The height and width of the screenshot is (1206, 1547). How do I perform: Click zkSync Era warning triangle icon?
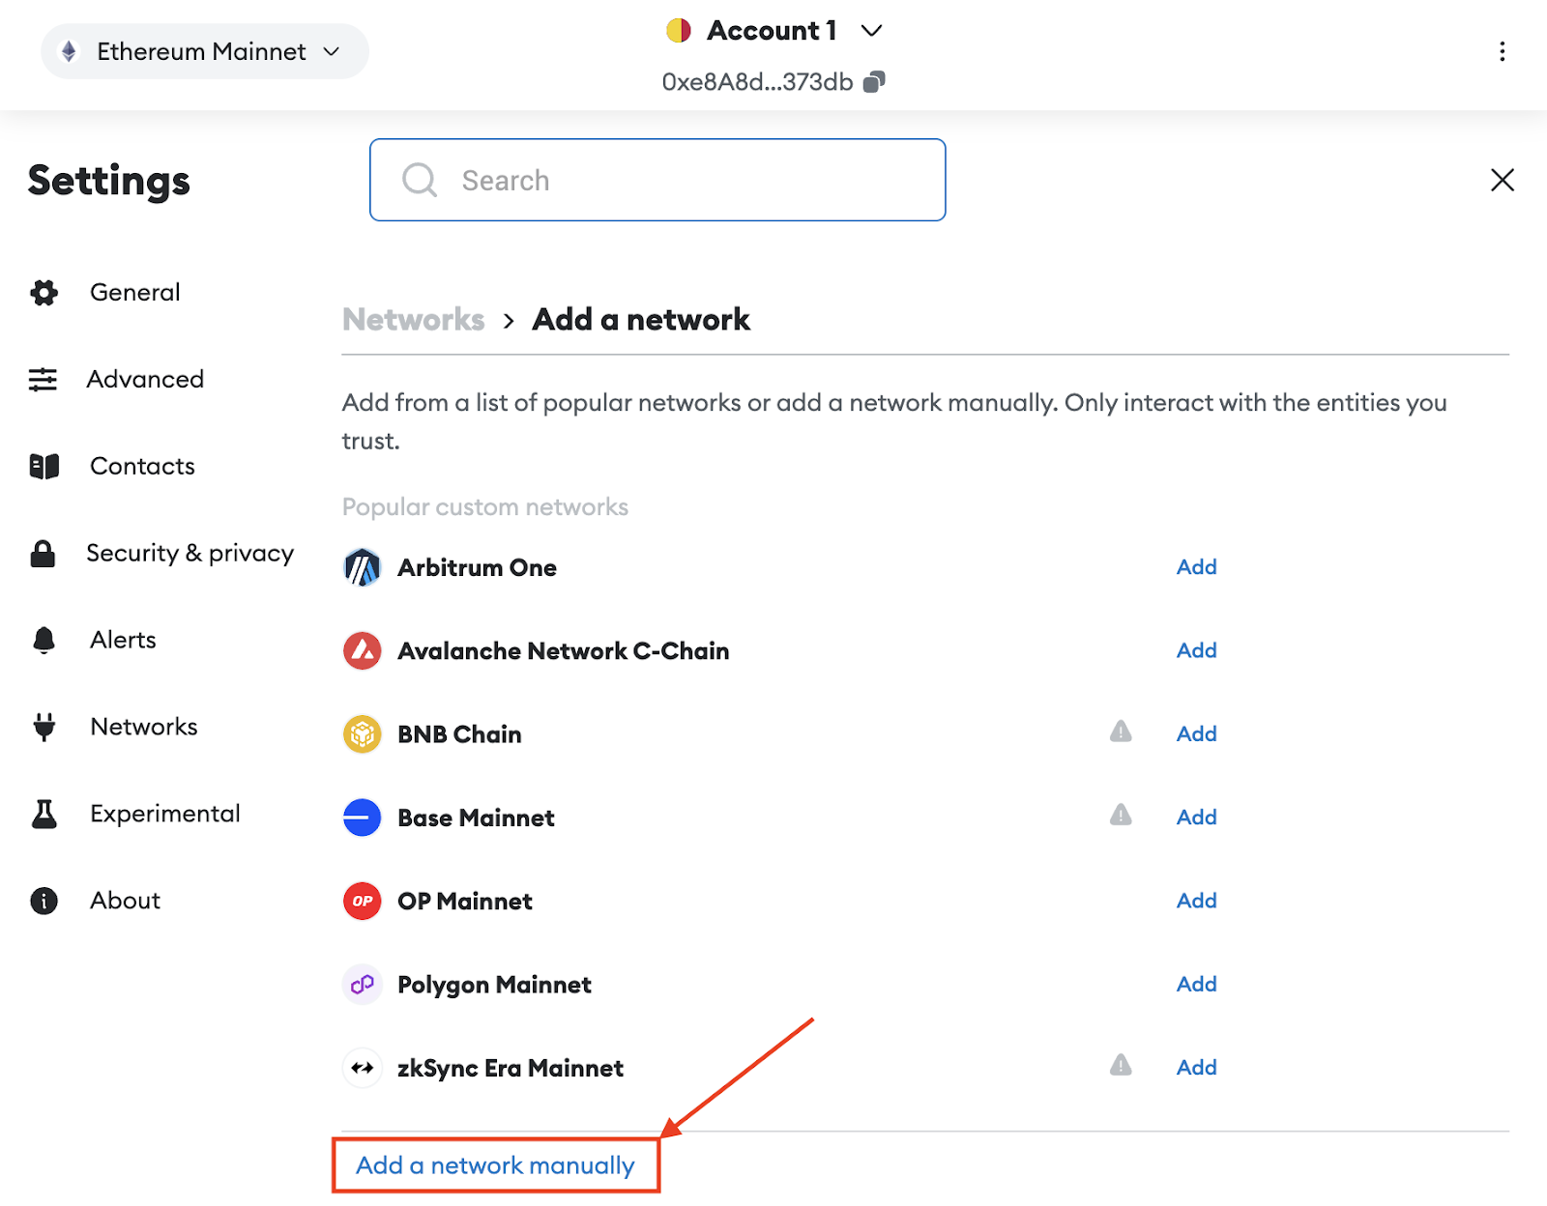1121,1065
